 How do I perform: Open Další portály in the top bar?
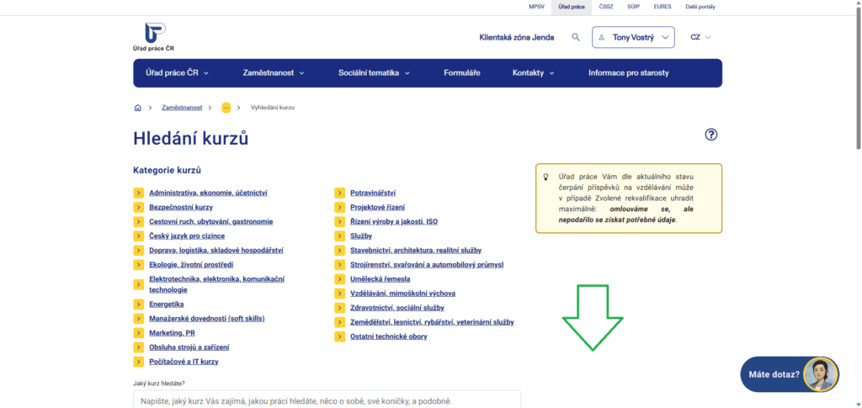coord(700,7)
